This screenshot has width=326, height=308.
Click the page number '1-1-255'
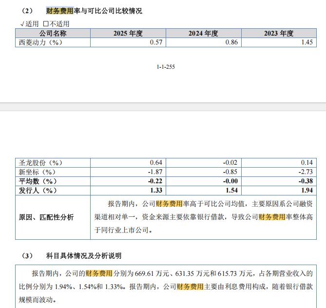166,67
